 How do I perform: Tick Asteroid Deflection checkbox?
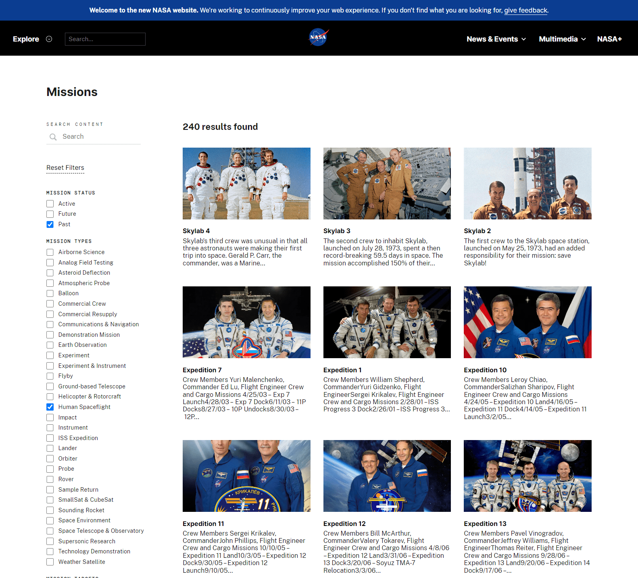(50, 273)
